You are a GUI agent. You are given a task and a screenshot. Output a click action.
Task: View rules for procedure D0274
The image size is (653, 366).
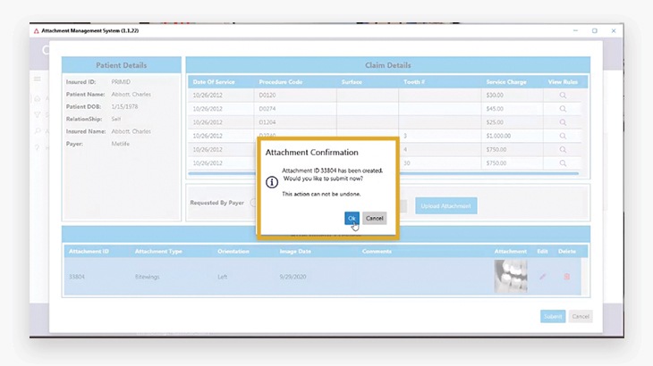563,109
